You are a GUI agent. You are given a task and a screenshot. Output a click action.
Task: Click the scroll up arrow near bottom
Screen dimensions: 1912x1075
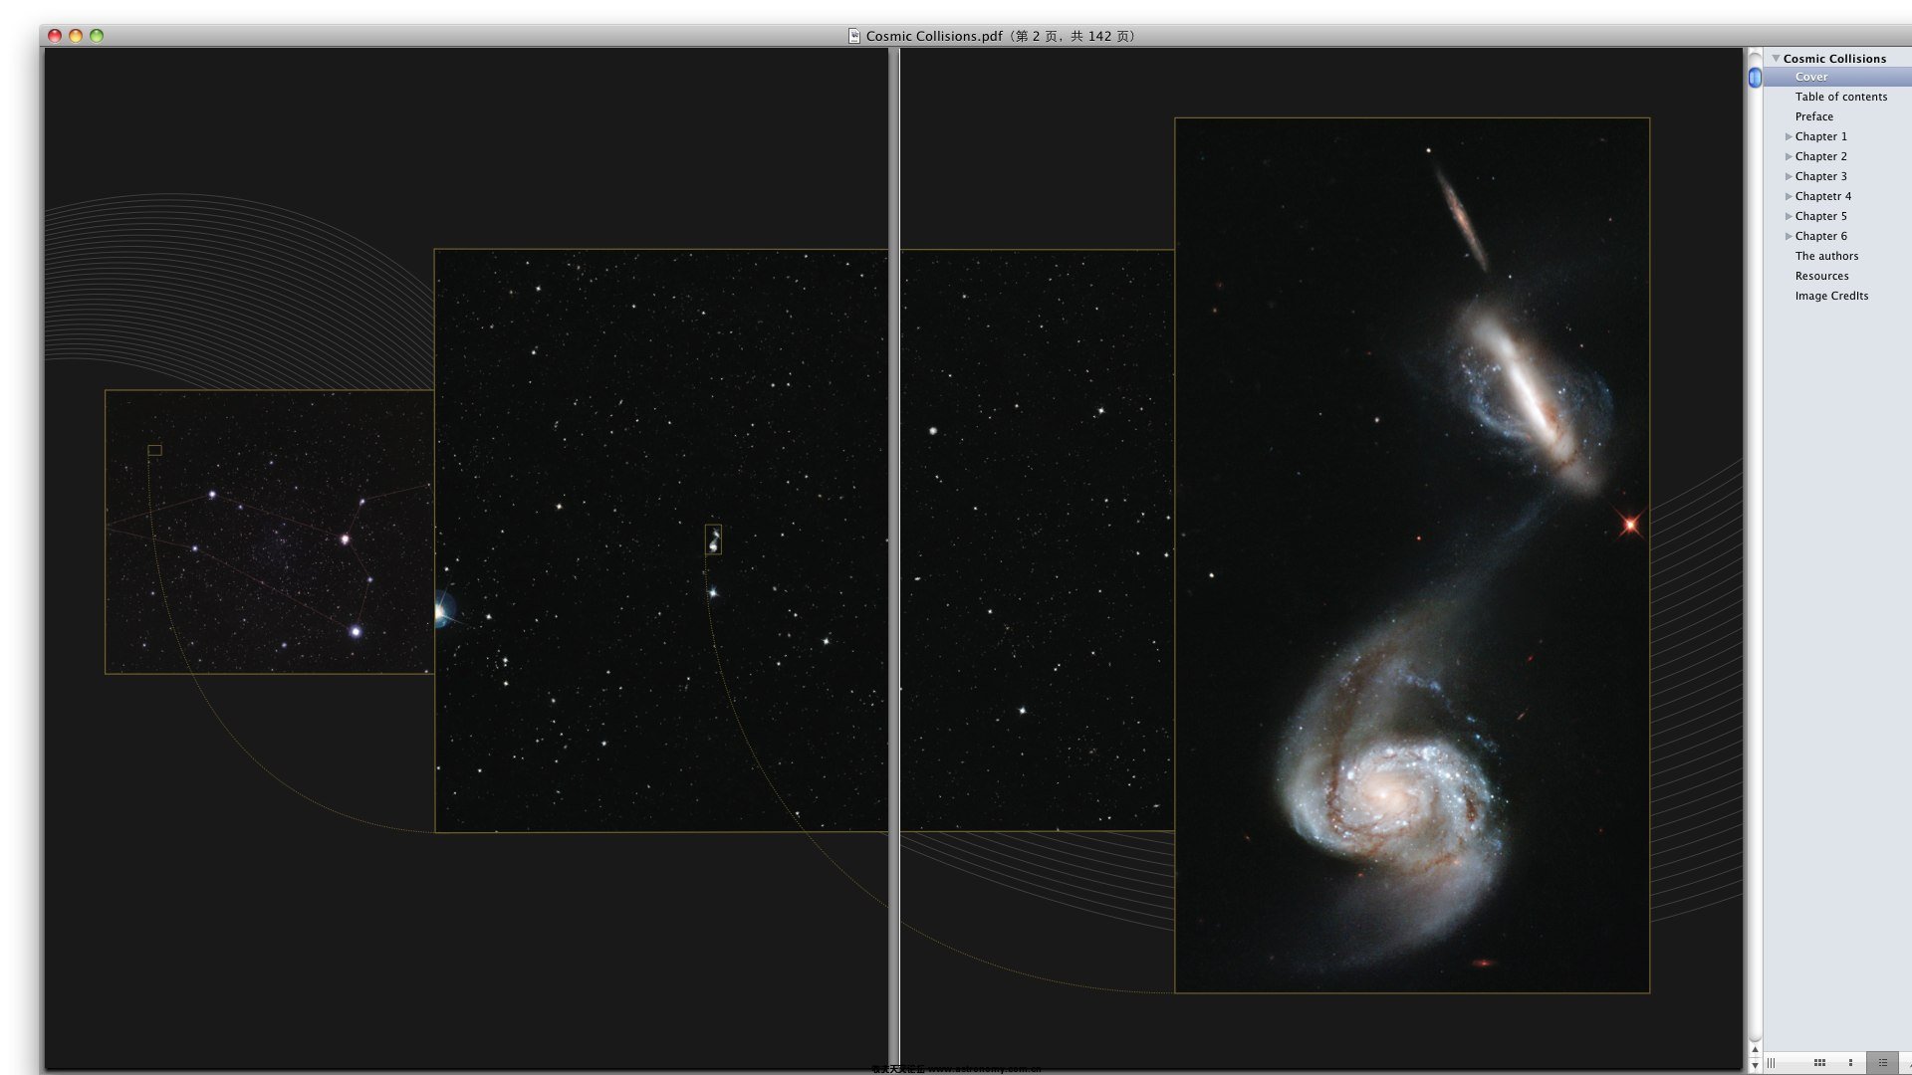pos(1755,1049)
